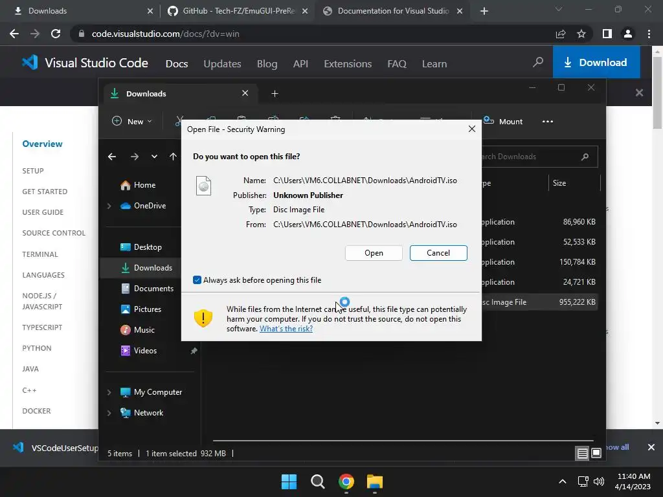
Task: Close the Open File security warning dialog
Action: click(472, 129)
